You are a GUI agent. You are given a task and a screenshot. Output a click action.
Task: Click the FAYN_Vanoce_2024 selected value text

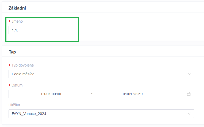29,114
